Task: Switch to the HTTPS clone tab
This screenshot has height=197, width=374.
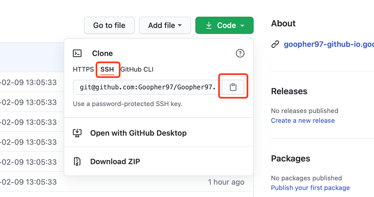Action: coord(83,69)
